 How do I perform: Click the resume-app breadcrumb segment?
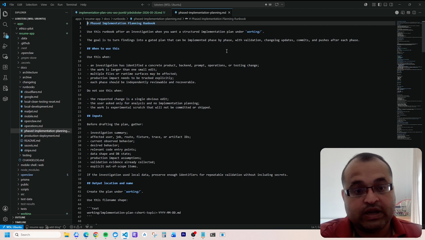click(x=93, y=19)
